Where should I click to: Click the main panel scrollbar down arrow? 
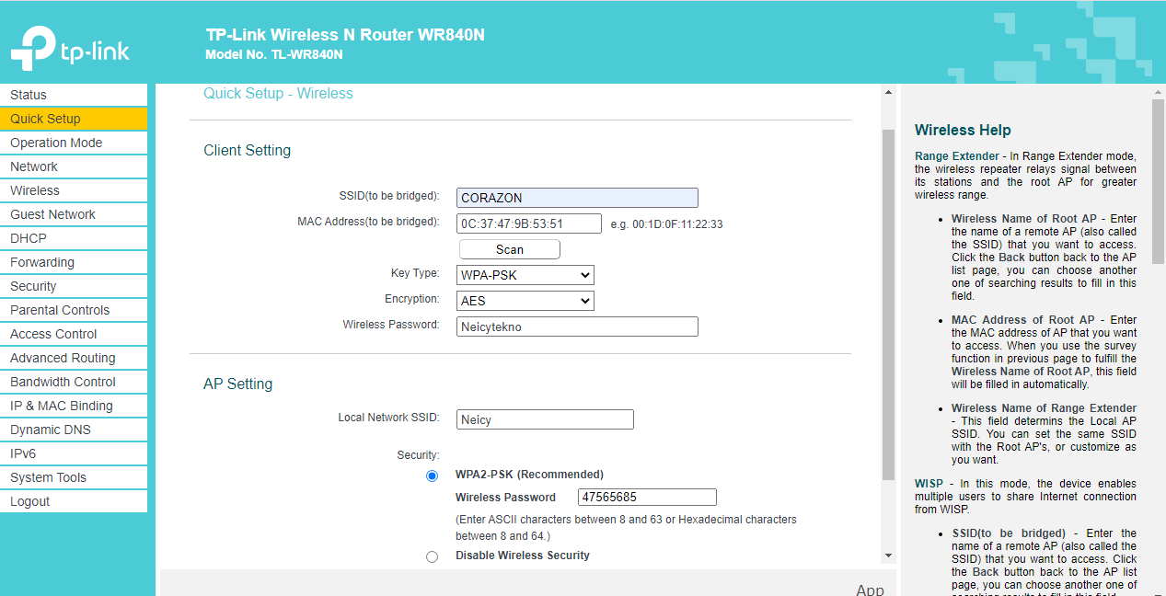pyautogui.click(x=888, y=556)
